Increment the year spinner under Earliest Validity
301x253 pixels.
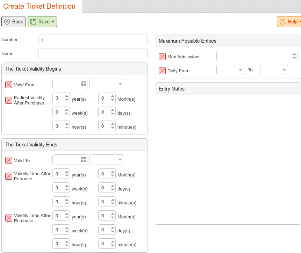[67, 96]
